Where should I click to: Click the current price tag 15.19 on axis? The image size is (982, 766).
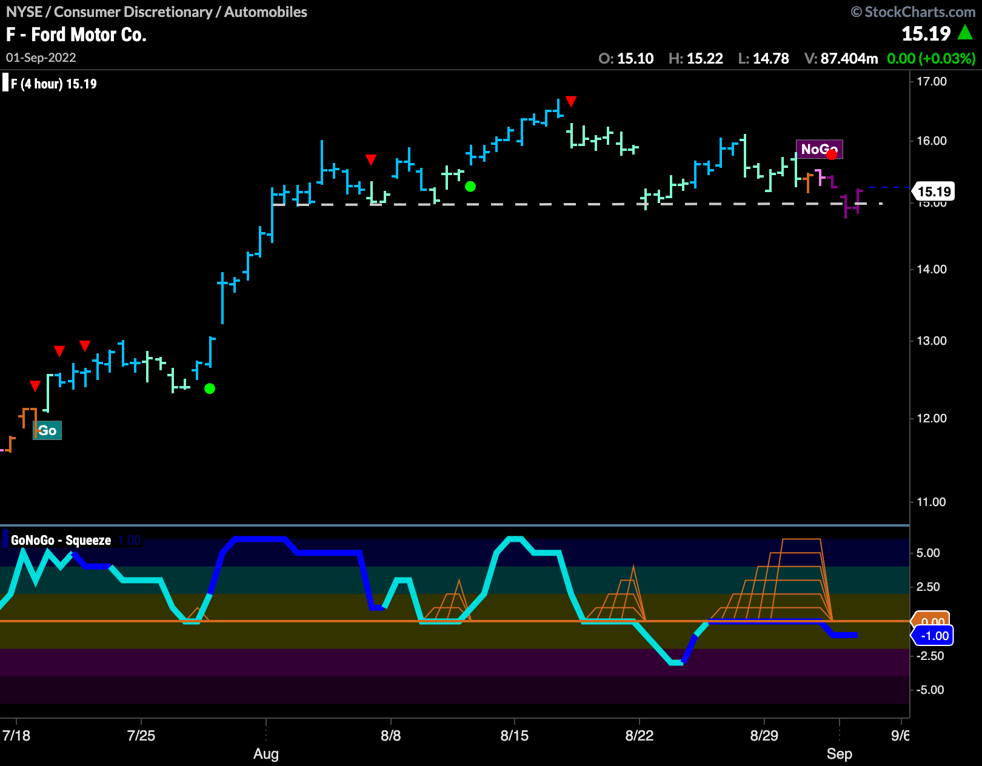pyautogui.click(x=934, y=191)
